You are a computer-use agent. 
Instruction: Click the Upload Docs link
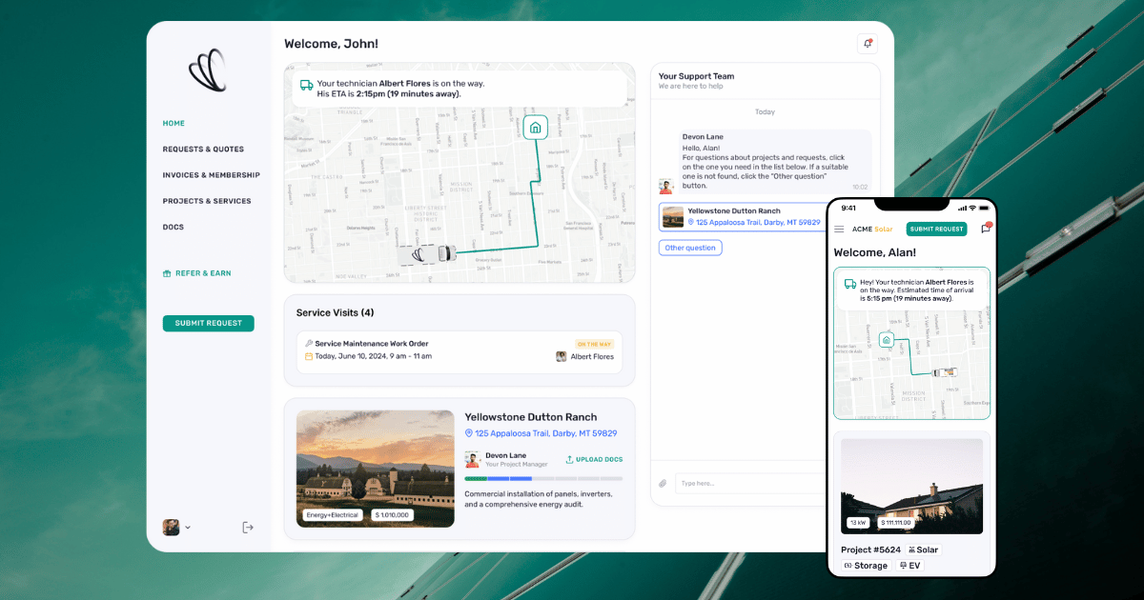coord(594,459)
